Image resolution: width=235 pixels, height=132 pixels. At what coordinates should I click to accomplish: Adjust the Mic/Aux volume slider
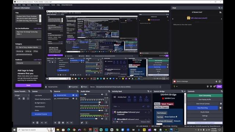point(91,102)
